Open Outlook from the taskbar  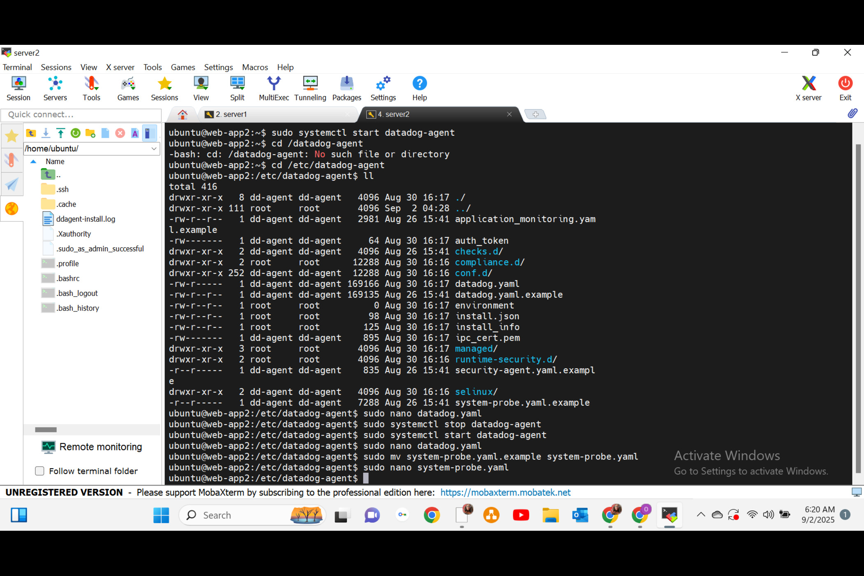580,515
